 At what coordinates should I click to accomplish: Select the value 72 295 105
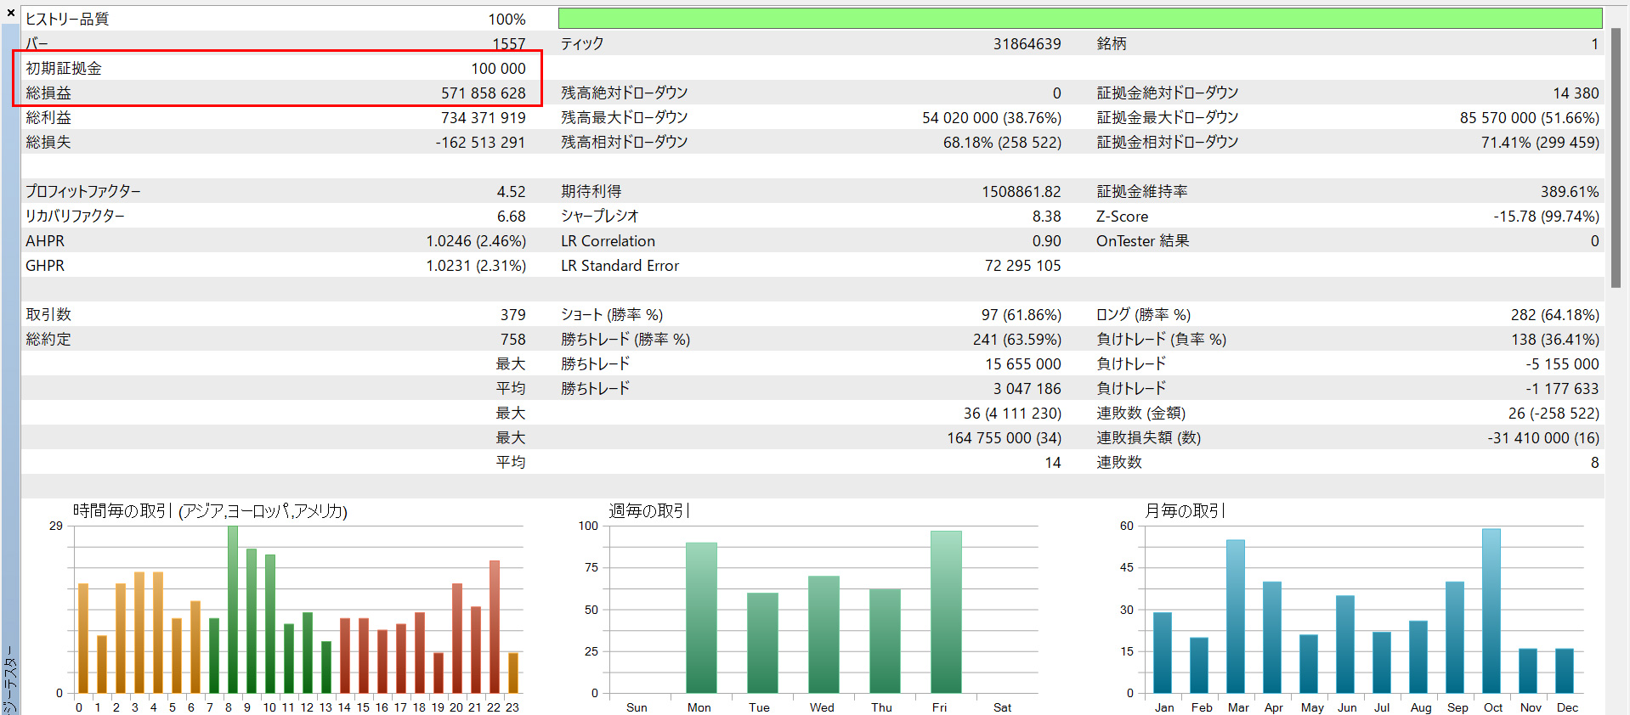(1023, 265)
